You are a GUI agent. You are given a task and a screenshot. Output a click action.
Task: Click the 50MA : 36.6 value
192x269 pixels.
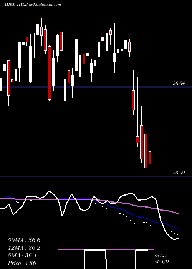coord(24,240)
